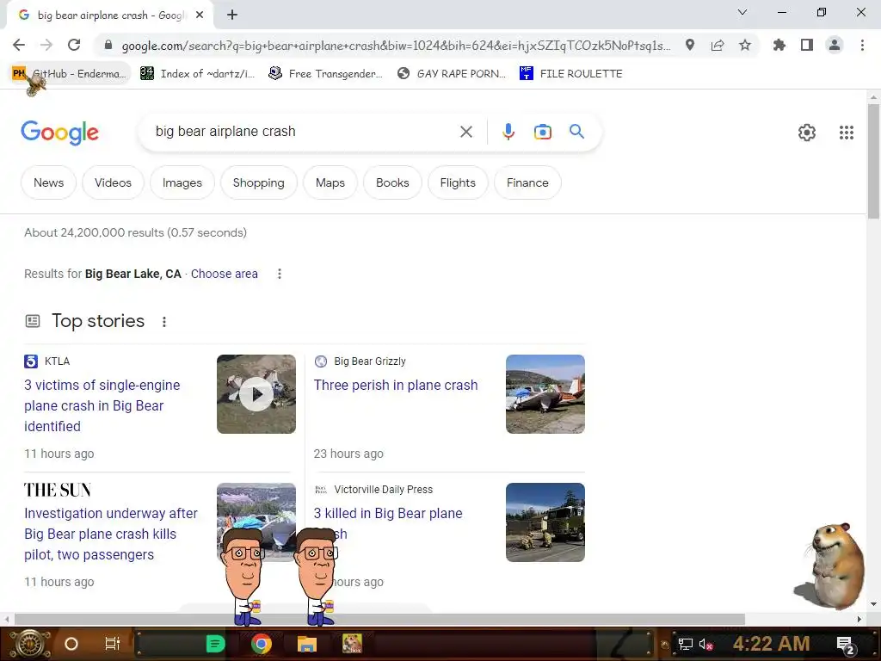Open GitHub Enderma bookmark

71,74
